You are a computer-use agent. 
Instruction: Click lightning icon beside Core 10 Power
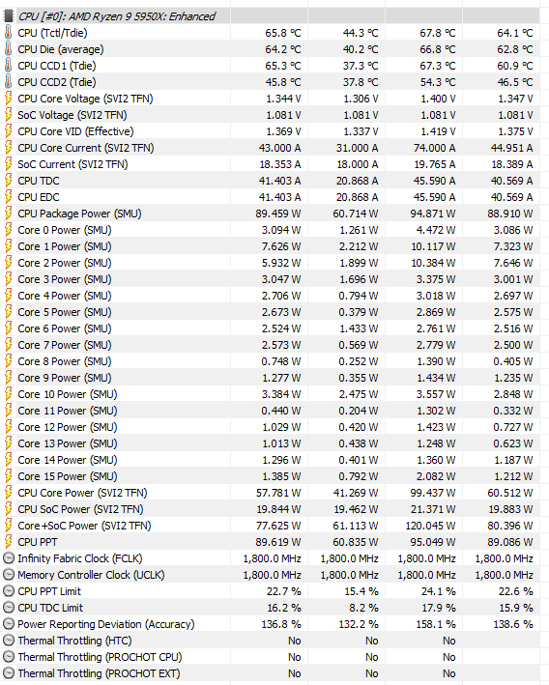point(8,394)
